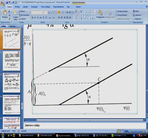Adjust the zoom slider in status bar
This screenshot has width=148, height=138.
point(137,131)
